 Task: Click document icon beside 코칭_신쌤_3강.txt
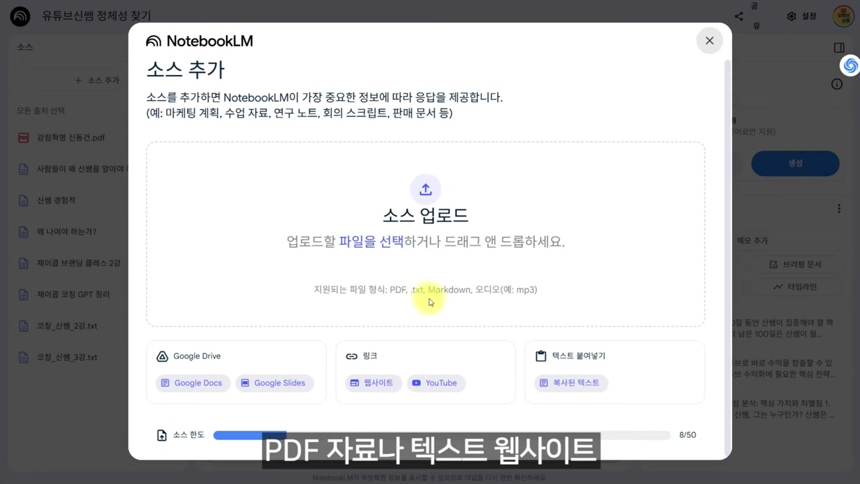pyautogui.click(x=24, y=357)
